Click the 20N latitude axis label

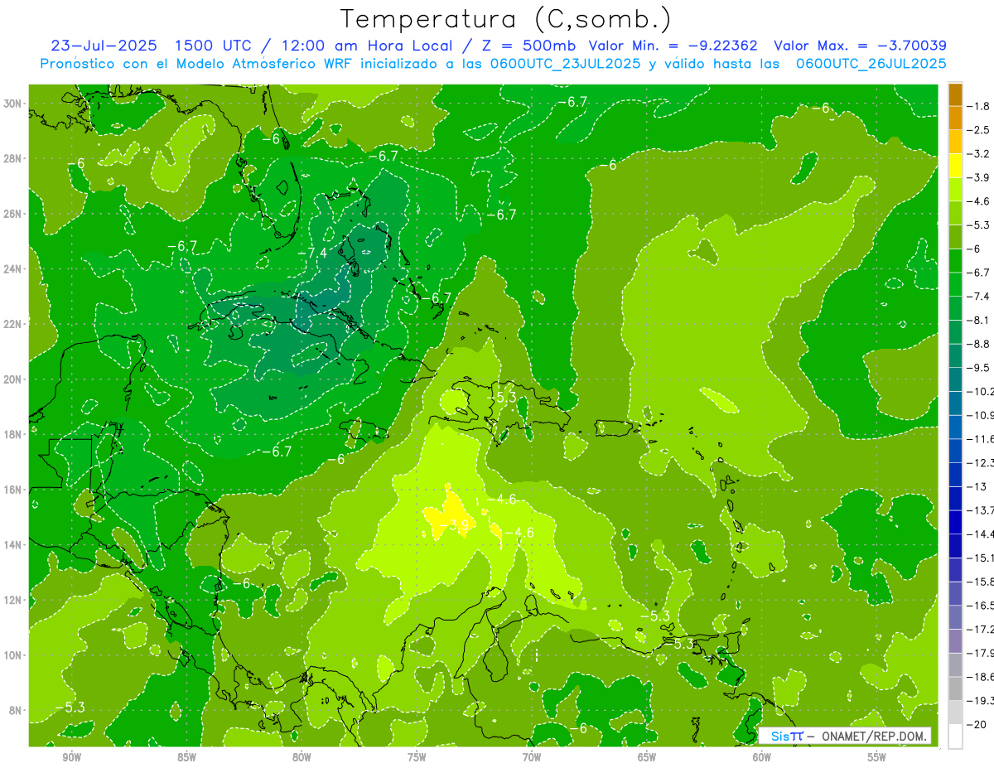pyautogui.click(x=14, y=379)
